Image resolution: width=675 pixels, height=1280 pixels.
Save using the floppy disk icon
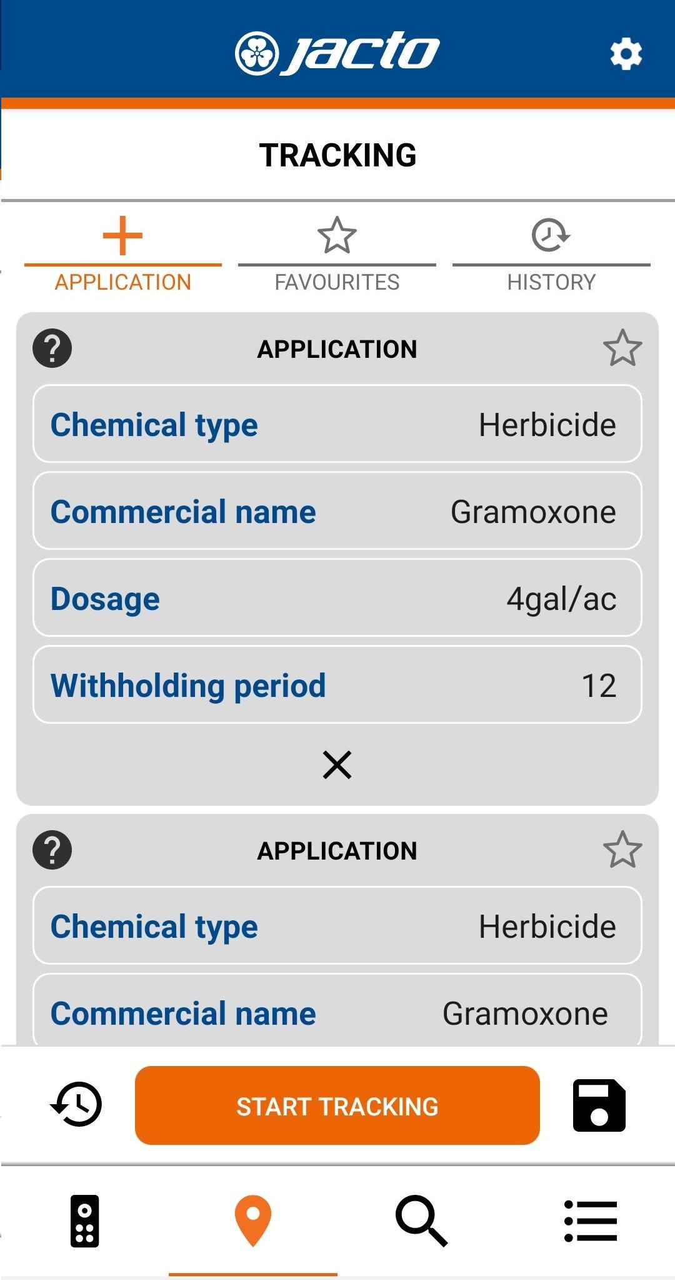[x=599, y=1105]
